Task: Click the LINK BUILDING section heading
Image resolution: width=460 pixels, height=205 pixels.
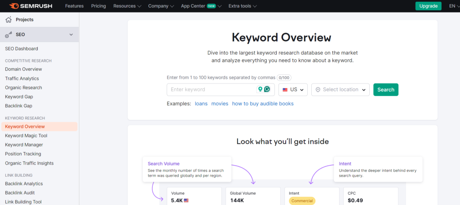Action: tap(19, 175)
